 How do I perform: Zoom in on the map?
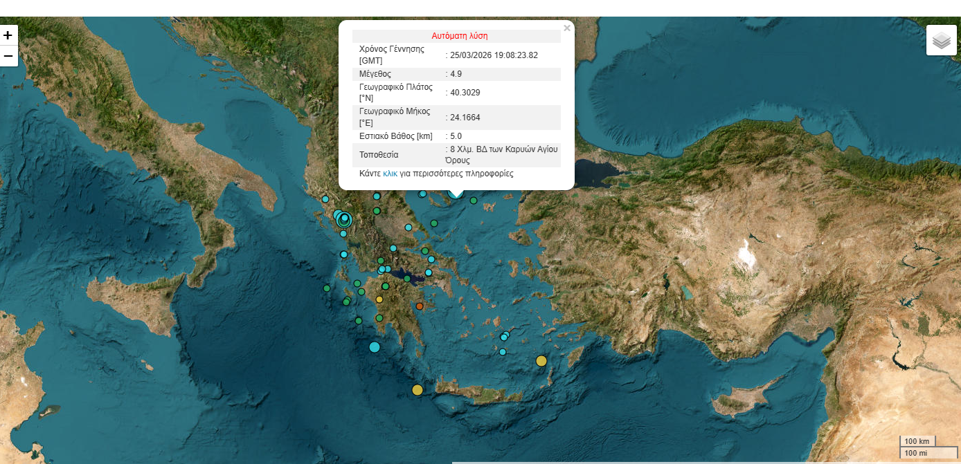coord(8,35)
